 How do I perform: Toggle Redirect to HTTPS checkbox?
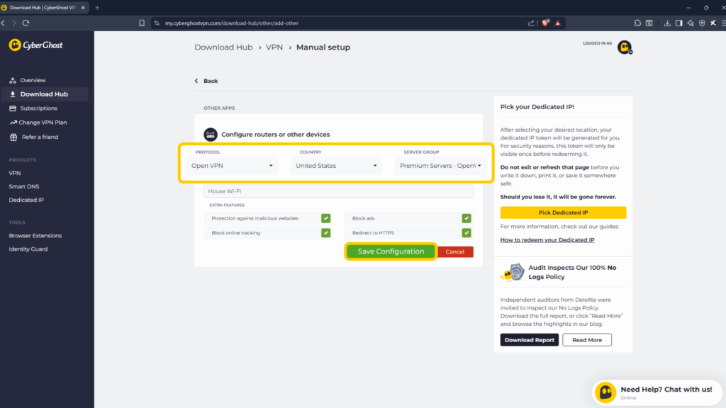pos(467,233)
